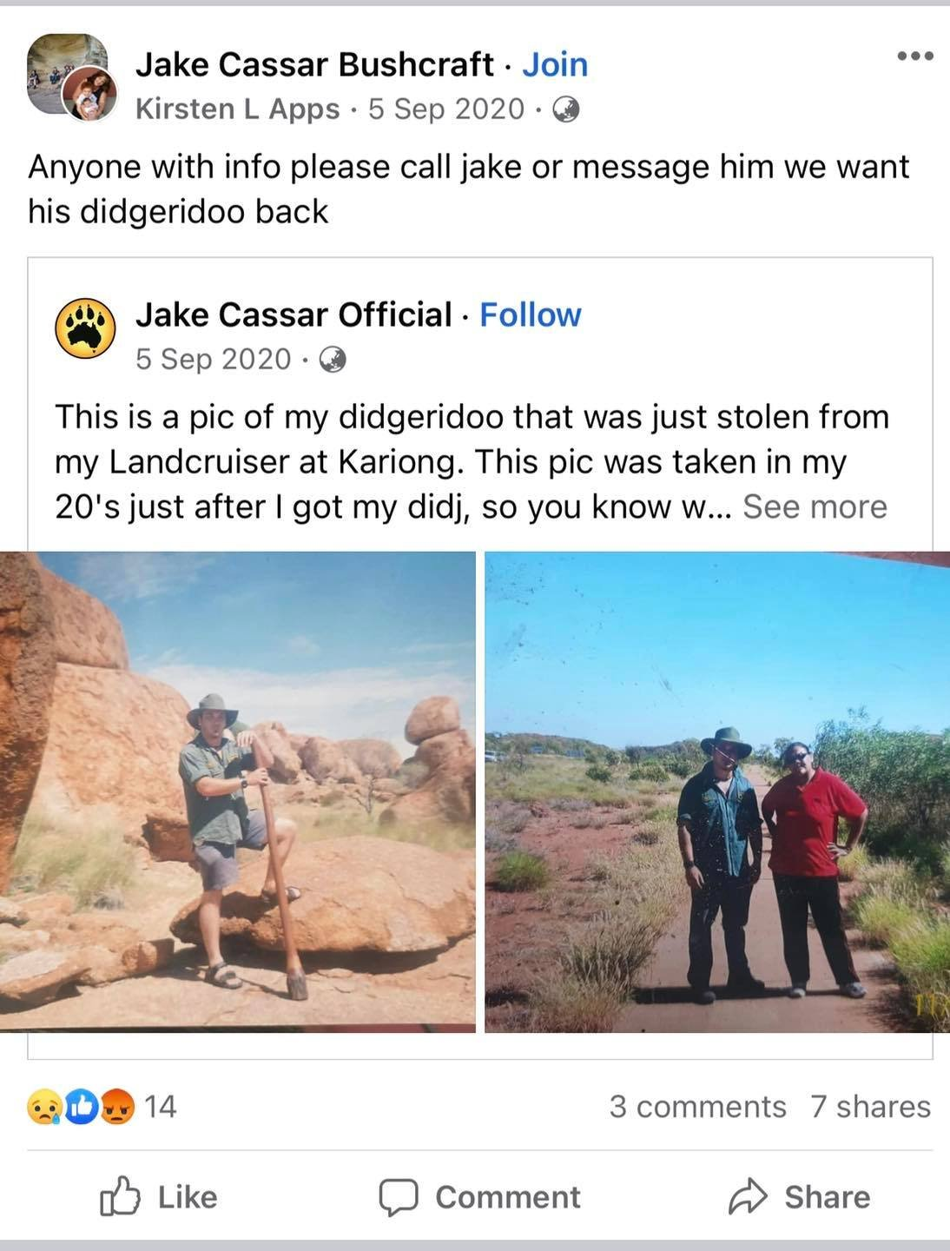The width and height of the screenshot is (950, 1251).
Task: Follow Jake Cassar Official page
Action: 531,314
